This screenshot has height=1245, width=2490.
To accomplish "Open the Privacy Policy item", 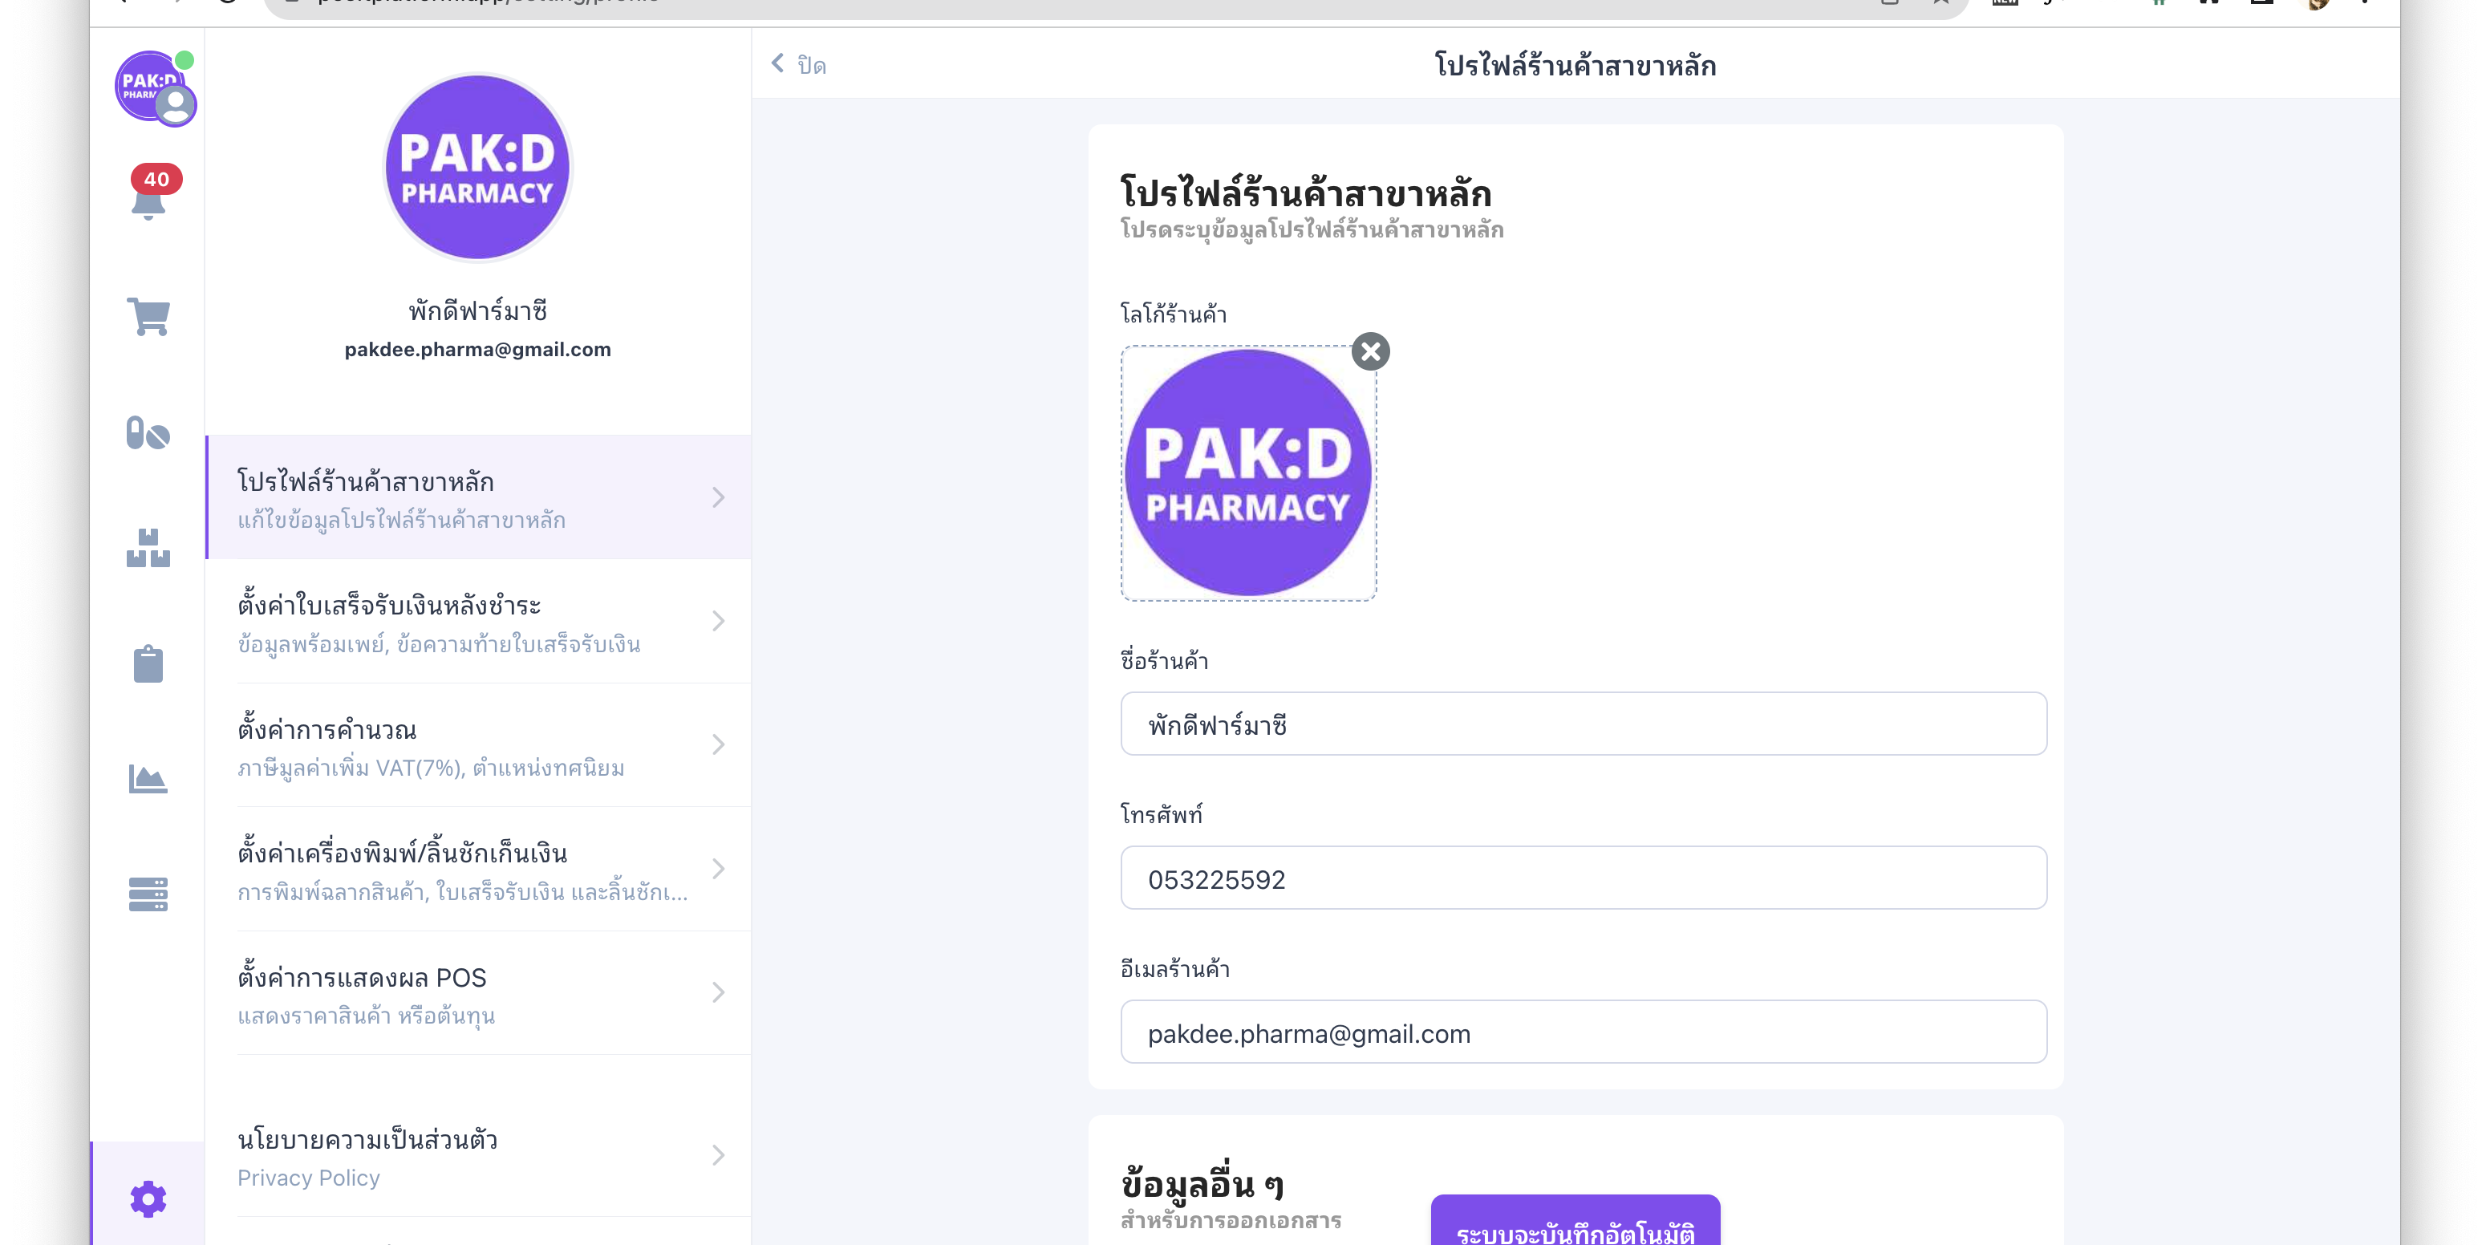I will click(x=477, y=1155).
